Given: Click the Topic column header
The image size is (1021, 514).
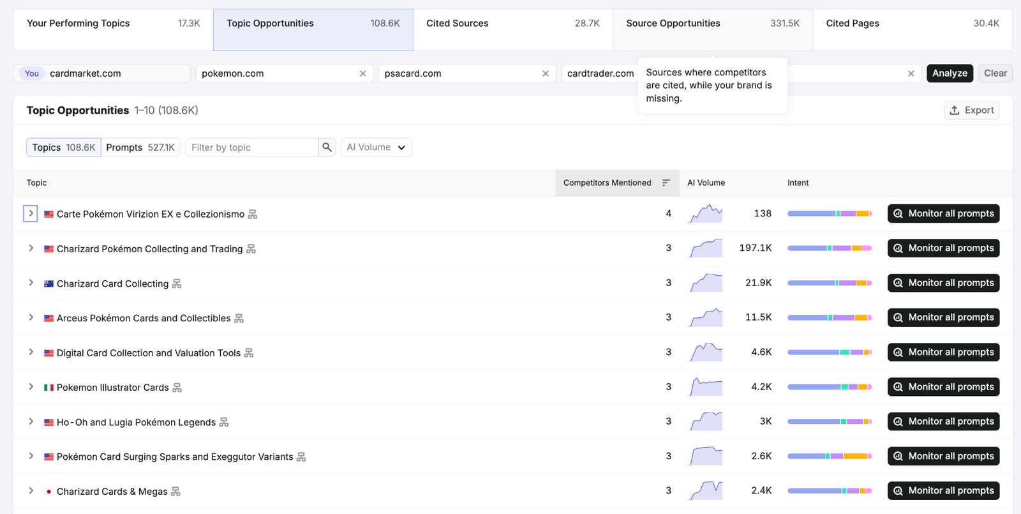Looking at the screenshot, I should 36,183.
